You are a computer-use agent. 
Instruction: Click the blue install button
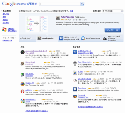pos(113,30)
